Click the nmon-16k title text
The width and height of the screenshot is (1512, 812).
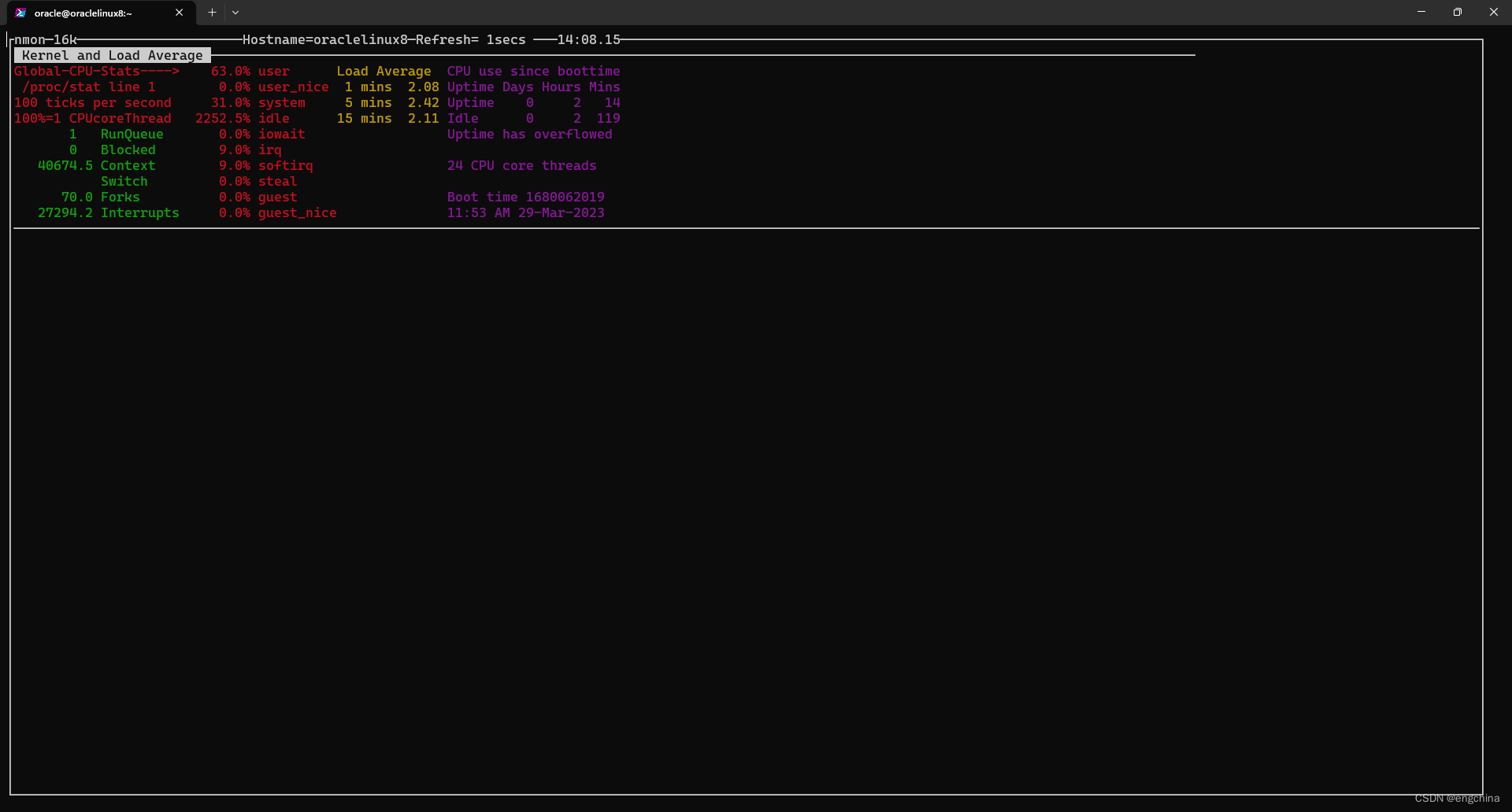(46, 39)
